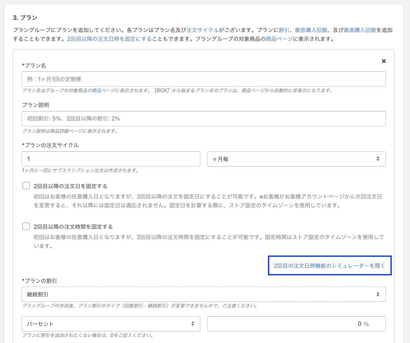Open the 2回目の注文日時機能のシミュレーターを開く link
The width and height of the screenshot is (410, 343).
329,266
